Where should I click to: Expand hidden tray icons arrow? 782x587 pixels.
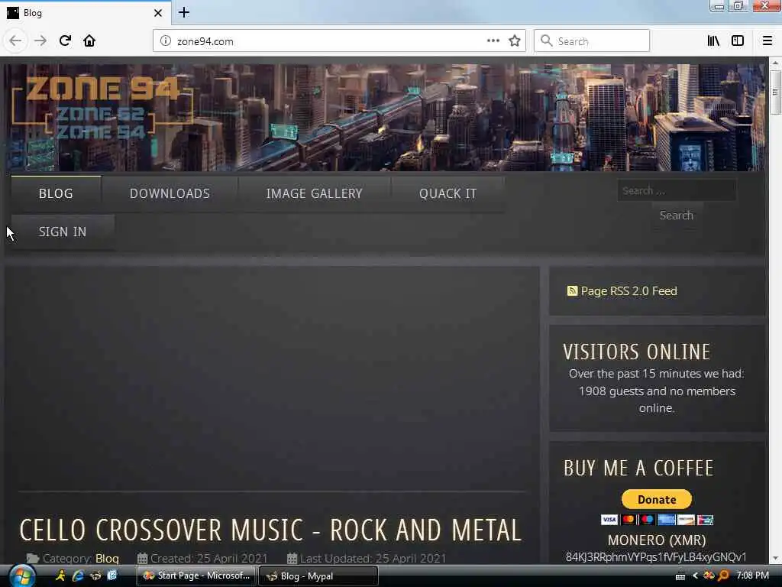[x=695, y=576]
